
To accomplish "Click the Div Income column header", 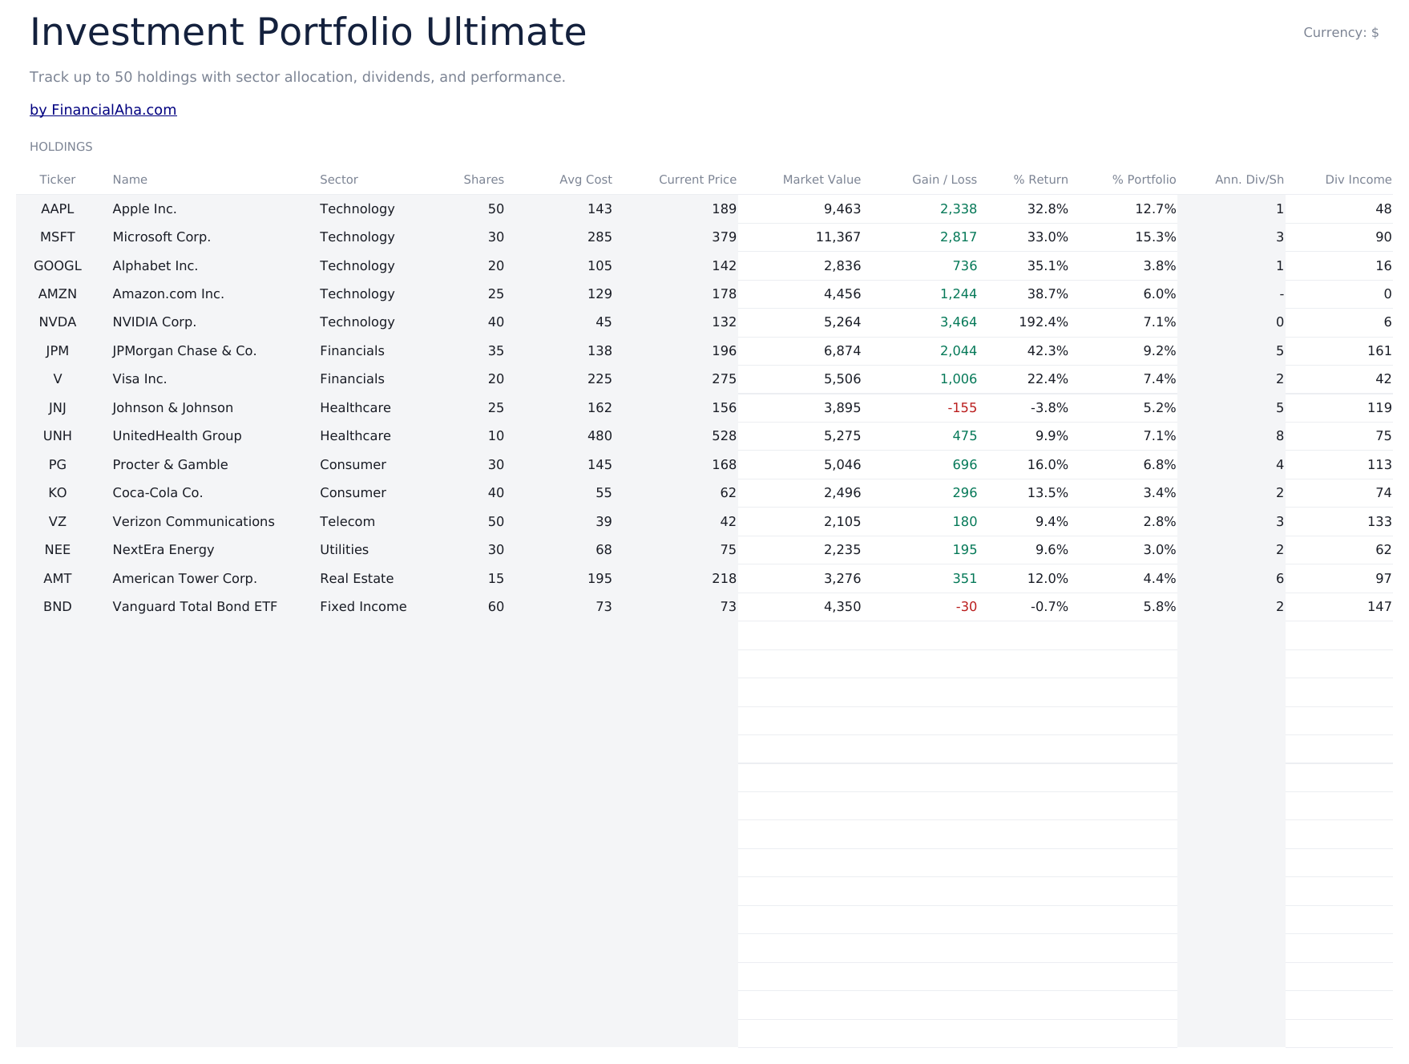I will 1358,180.
